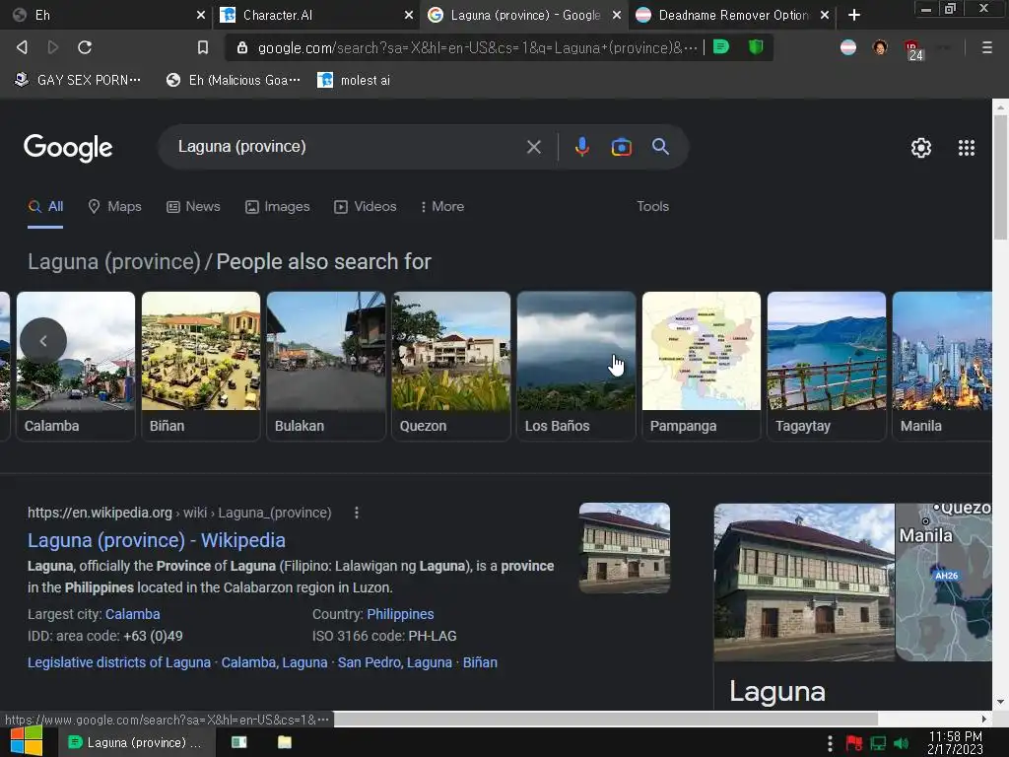Image resolution: width=1009 pixels, height=757 pixels.
Task: Go back with the browser back arrow
Action: coord(22,47)
